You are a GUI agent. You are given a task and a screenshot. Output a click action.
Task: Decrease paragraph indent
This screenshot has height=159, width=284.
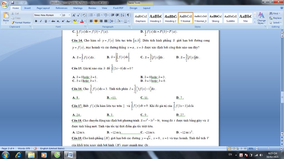pos(113,15)
